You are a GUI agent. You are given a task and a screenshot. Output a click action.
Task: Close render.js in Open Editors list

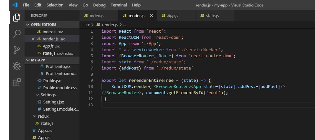[x=33, y=39]
